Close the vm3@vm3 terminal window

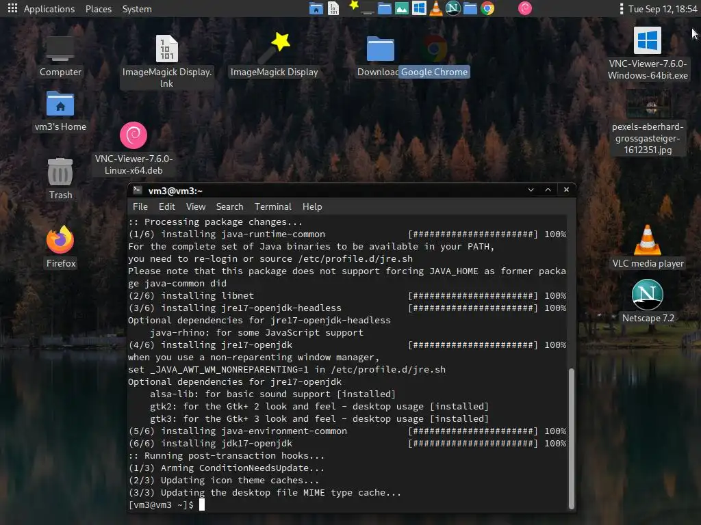point(566,190)
